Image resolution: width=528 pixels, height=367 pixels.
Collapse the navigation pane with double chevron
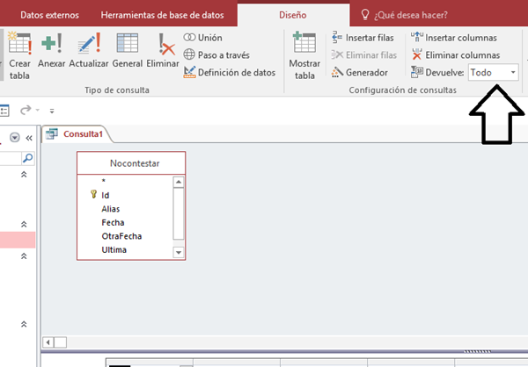tap(28, 138)
